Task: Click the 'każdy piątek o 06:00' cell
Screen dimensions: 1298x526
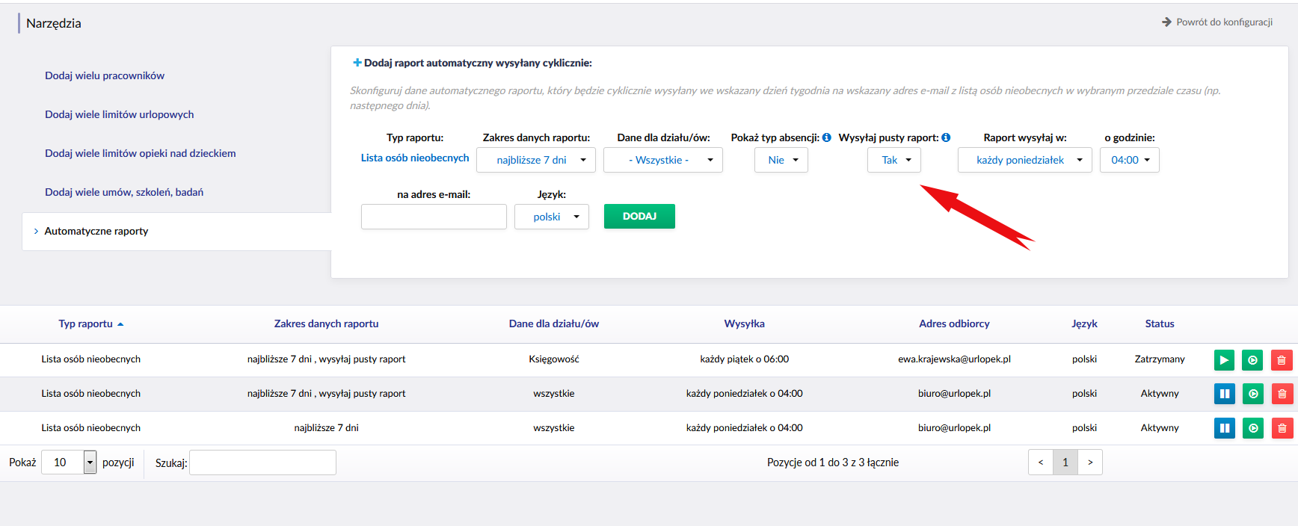Action: 745,359
